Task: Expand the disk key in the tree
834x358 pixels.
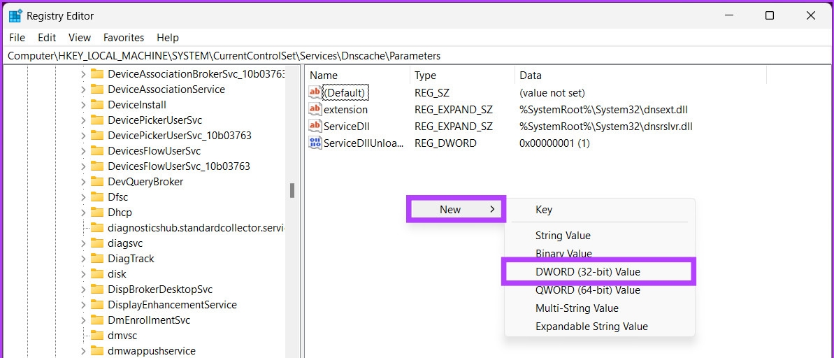Action: coord(83,274)
